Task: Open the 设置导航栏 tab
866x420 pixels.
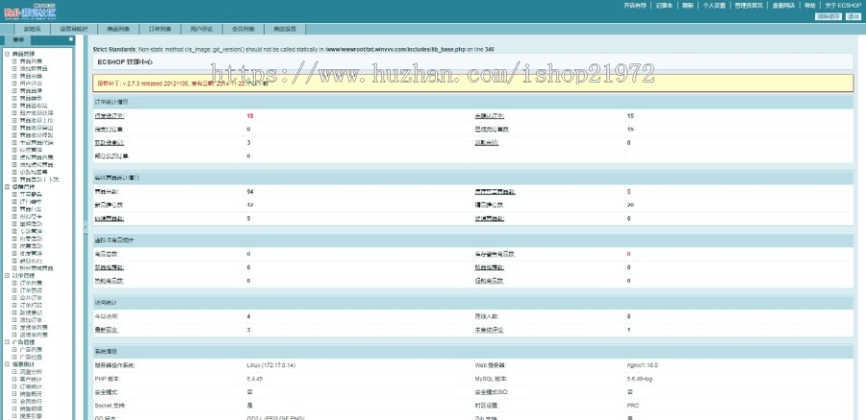Action: click(x=73, y=29)
